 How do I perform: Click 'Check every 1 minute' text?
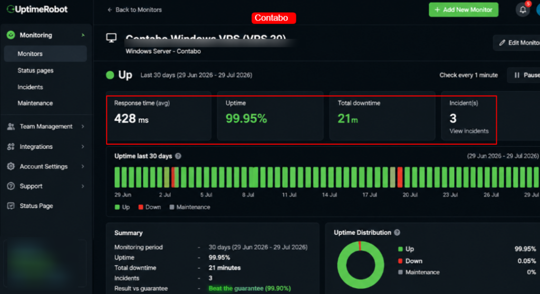[468, 75]
